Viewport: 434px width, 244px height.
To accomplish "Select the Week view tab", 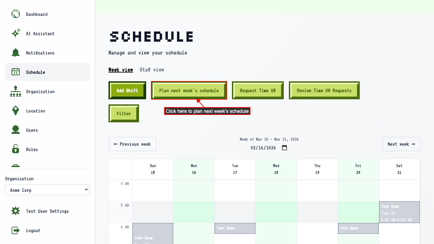I will click(x=121, y=70).
